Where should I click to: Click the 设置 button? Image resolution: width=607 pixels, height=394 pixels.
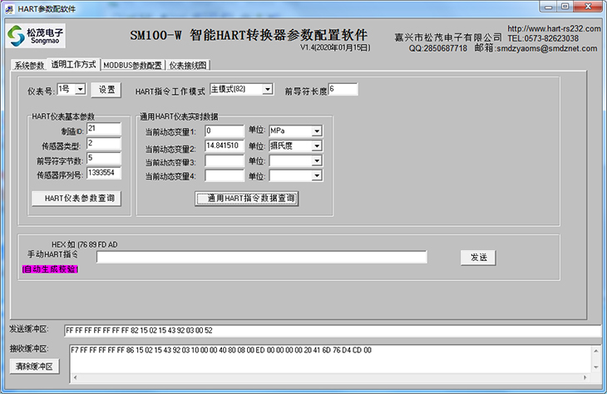point(106,90)
